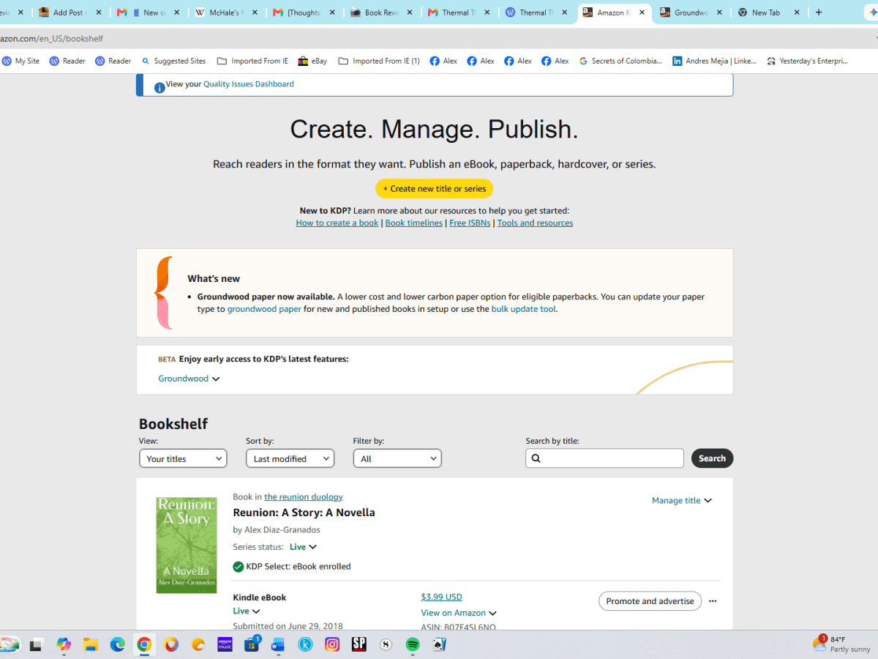This screenshot has width=878, height=659.
Task: Open the Andres Mejia LinkedIn bookmark
Action: point(715,61)
